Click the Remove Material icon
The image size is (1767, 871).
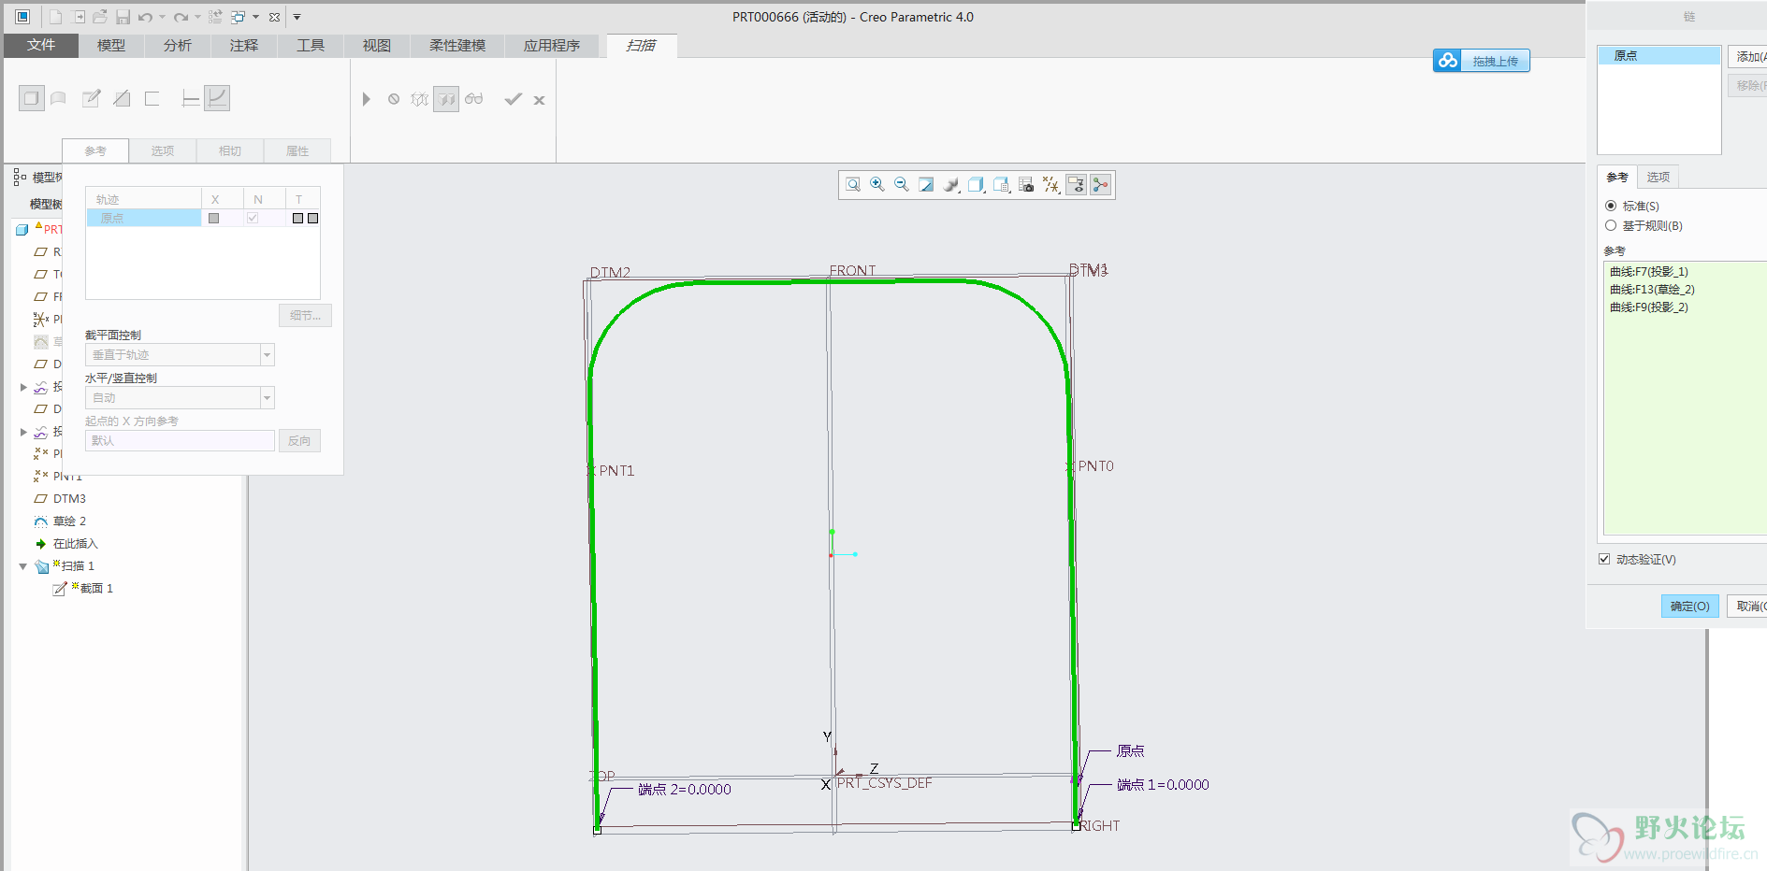122,98
